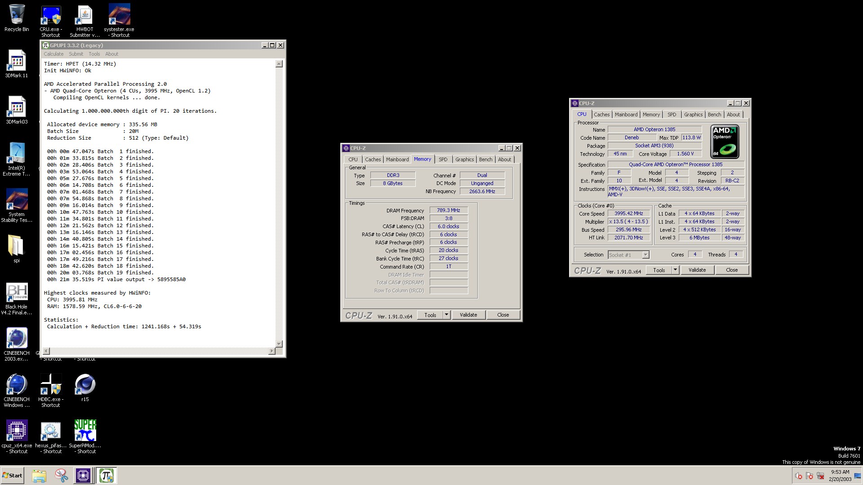Click the Start button
This screenshot has height=485, width=863.
pyautogui.click(x=13, y=476)
